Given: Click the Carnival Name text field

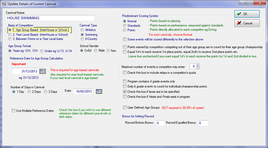Looking at the screenshot, I should pyautogui.click(x=50, y=18).
